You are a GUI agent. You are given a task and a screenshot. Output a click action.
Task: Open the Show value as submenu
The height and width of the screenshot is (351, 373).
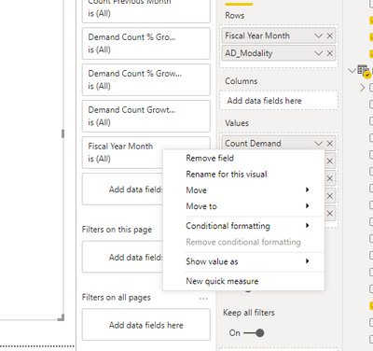point(243,261)
